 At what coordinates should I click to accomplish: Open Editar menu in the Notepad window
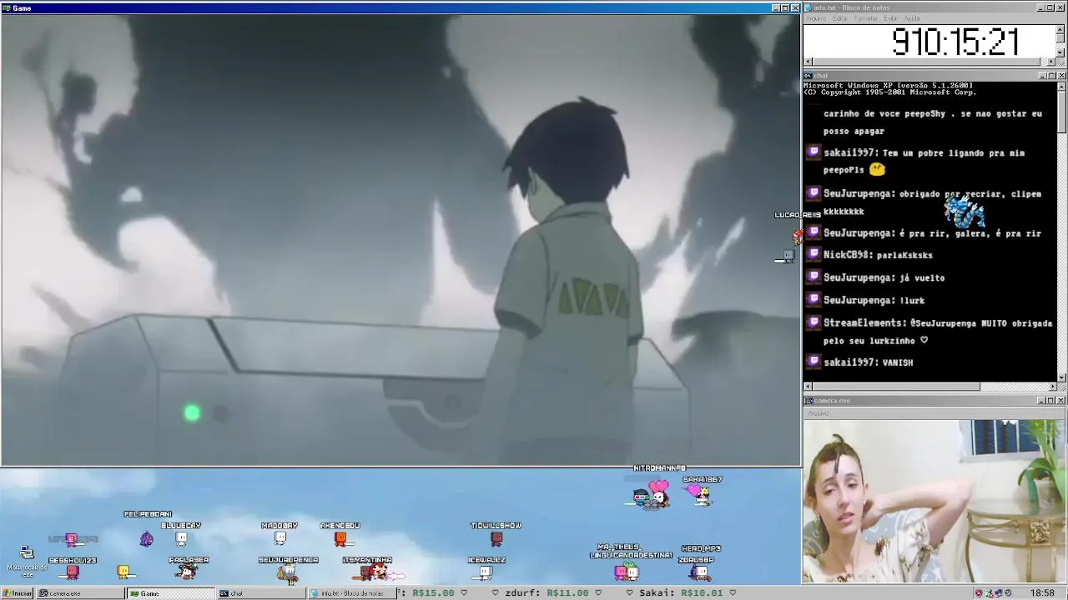[x=839, y=18]
